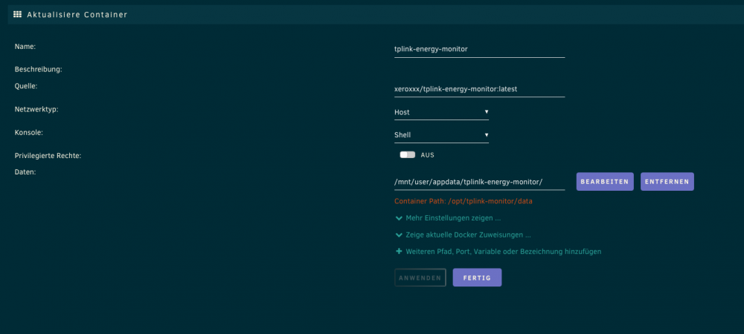This screenshot has height=334, width=744.
Task: Focus the Name field with tplink-energy-monitor
Action: point(480,49)
